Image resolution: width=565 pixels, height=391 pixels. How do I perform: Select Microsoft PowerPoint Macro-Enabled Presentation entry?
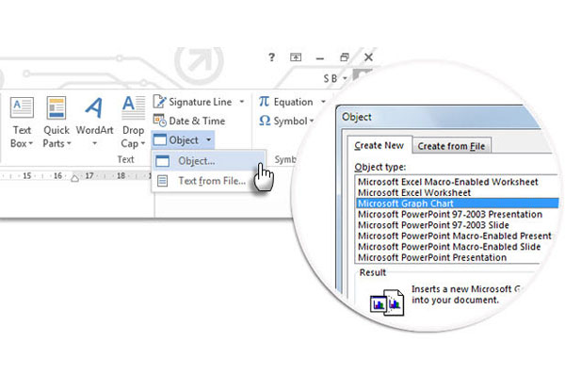(x=455, y=236)
